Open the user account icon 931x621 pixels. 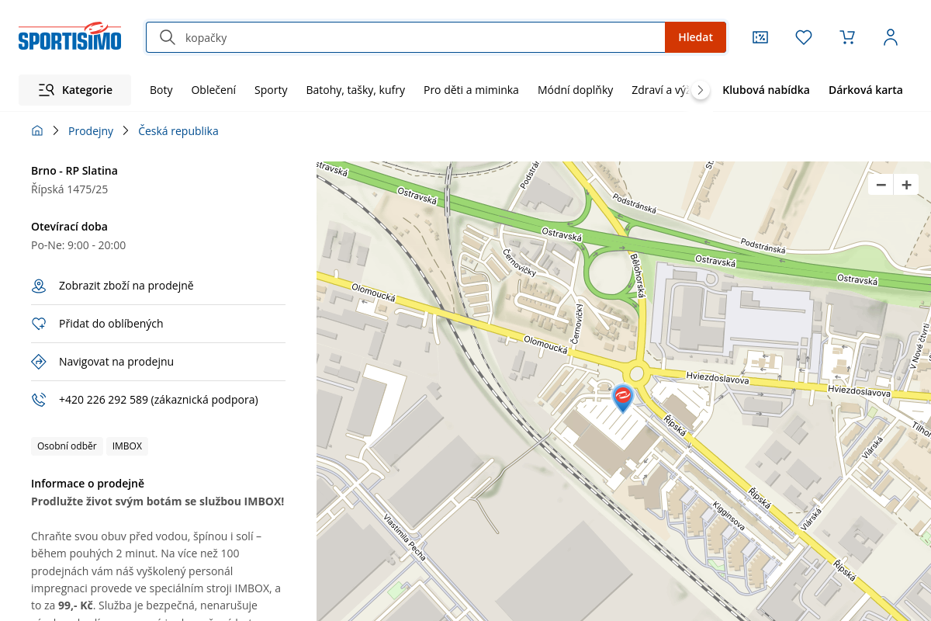[891, 37]
